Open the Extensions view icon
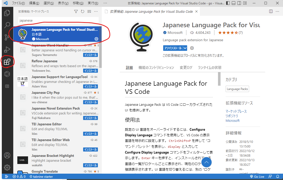 point(7,62)
